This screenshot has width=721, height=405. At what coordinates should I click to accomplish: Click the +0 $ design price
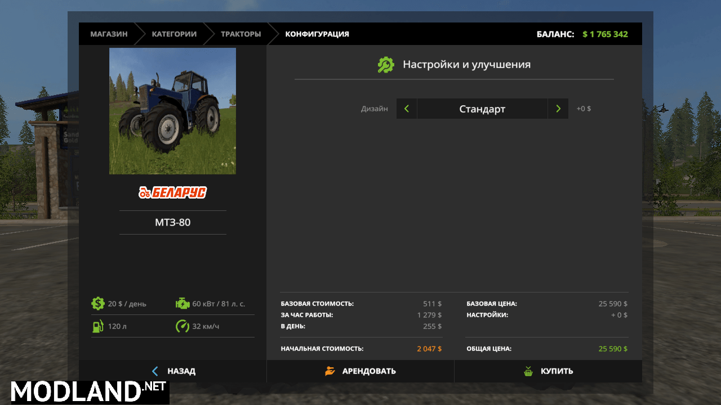tap(584, 109)
